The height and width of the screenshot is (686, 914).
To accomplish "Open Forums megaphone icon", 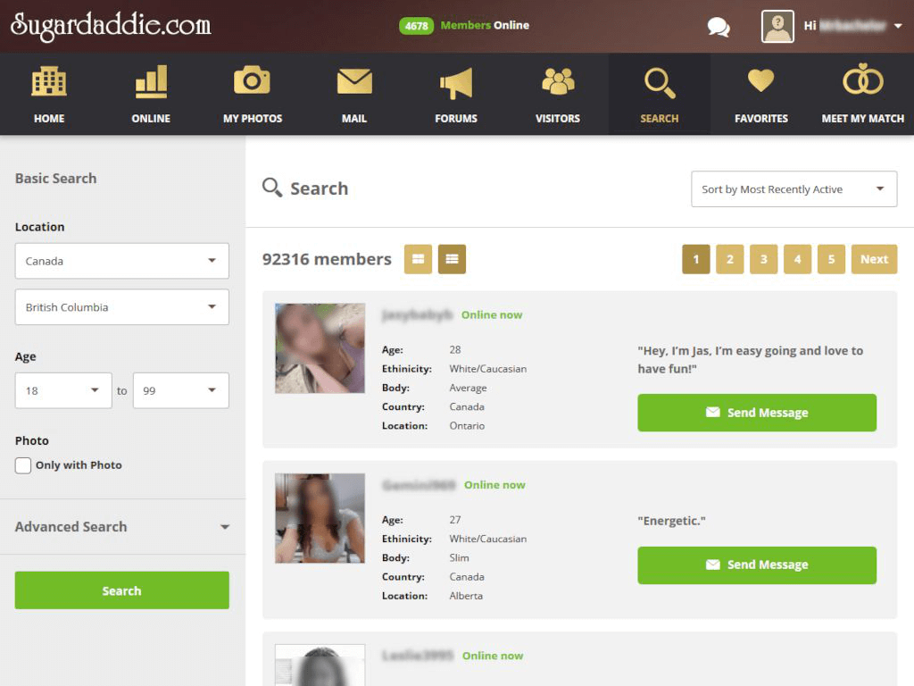I will pos(456,83).
